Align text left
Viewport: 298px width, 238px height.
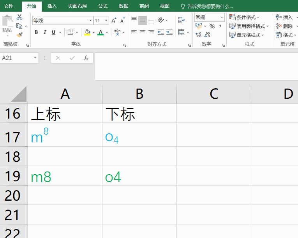134,32
